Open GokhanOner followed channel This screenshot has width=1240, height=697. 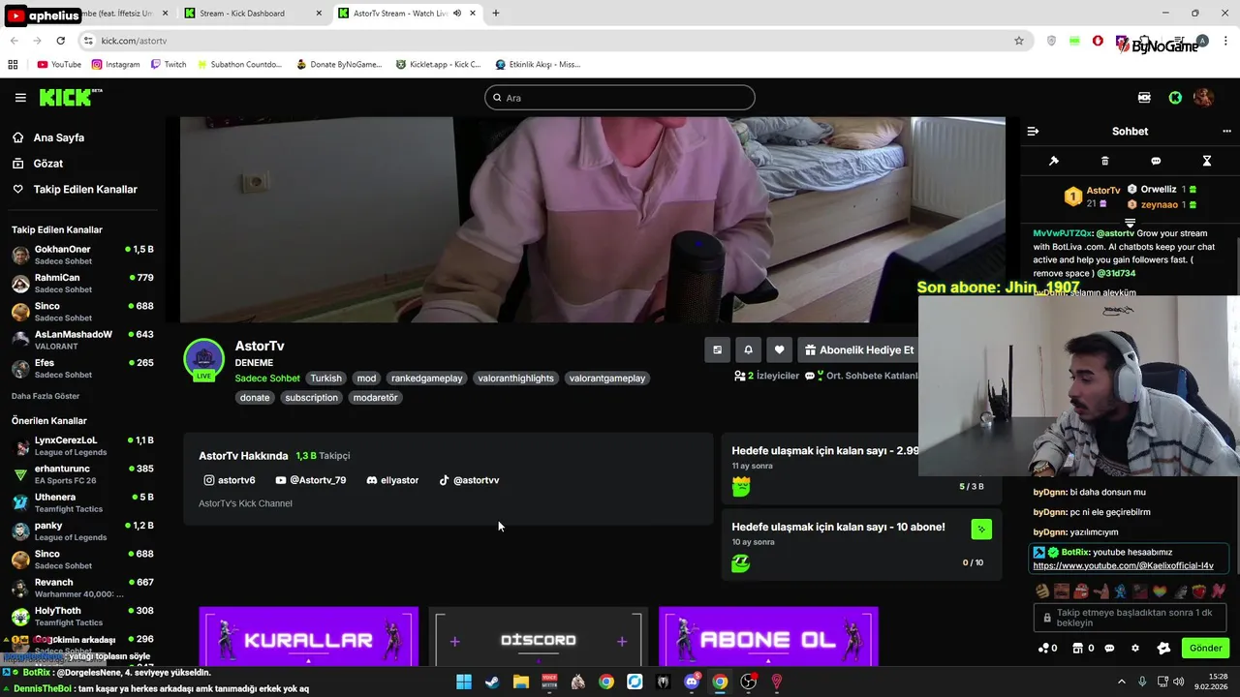(x=82, y=255)
